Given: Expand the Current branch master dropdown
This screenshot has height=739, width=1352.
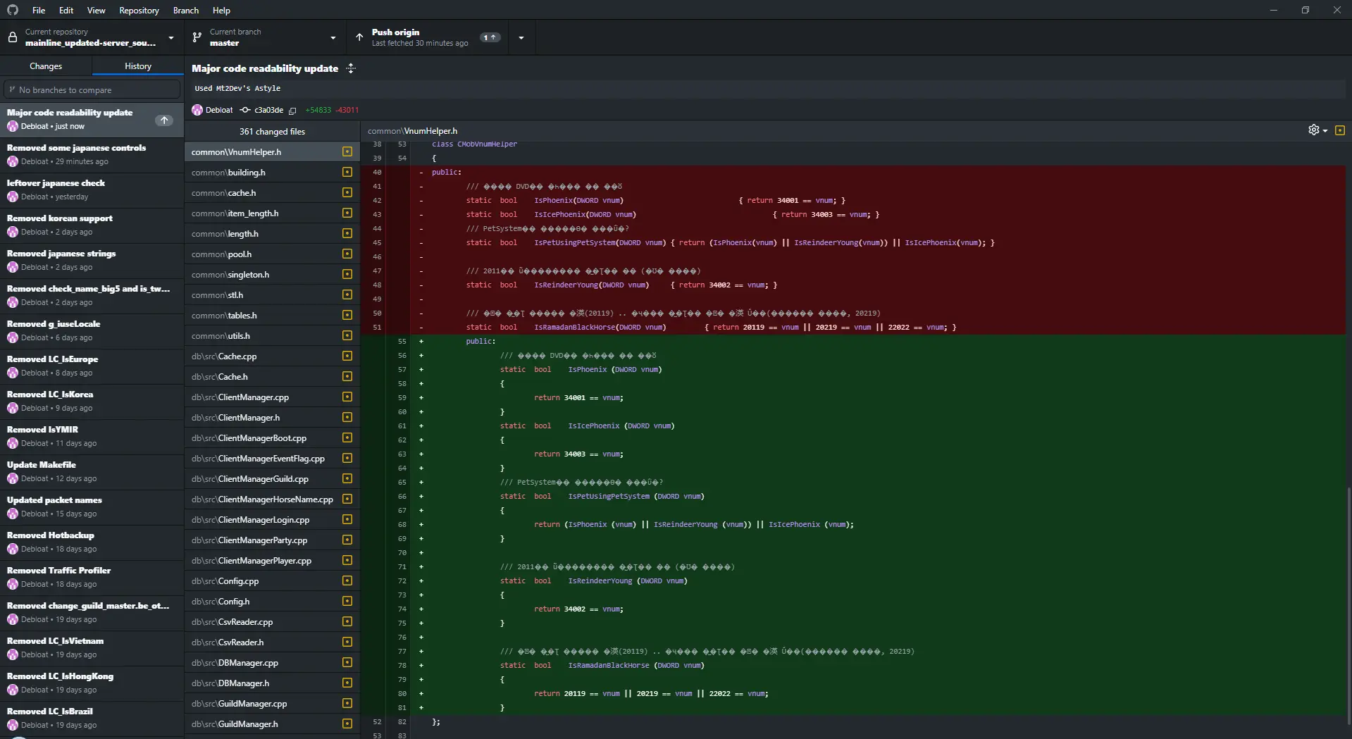Looking at the screenshot, I should 265,37.
